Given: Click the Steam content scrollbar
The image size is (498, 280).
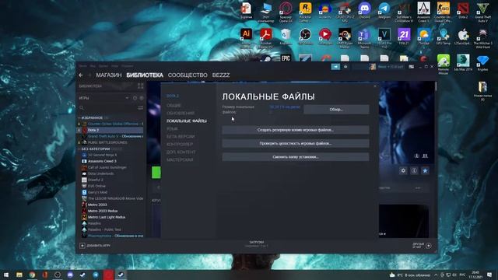Looking at the screenshot, I should [x=436, y=86].
